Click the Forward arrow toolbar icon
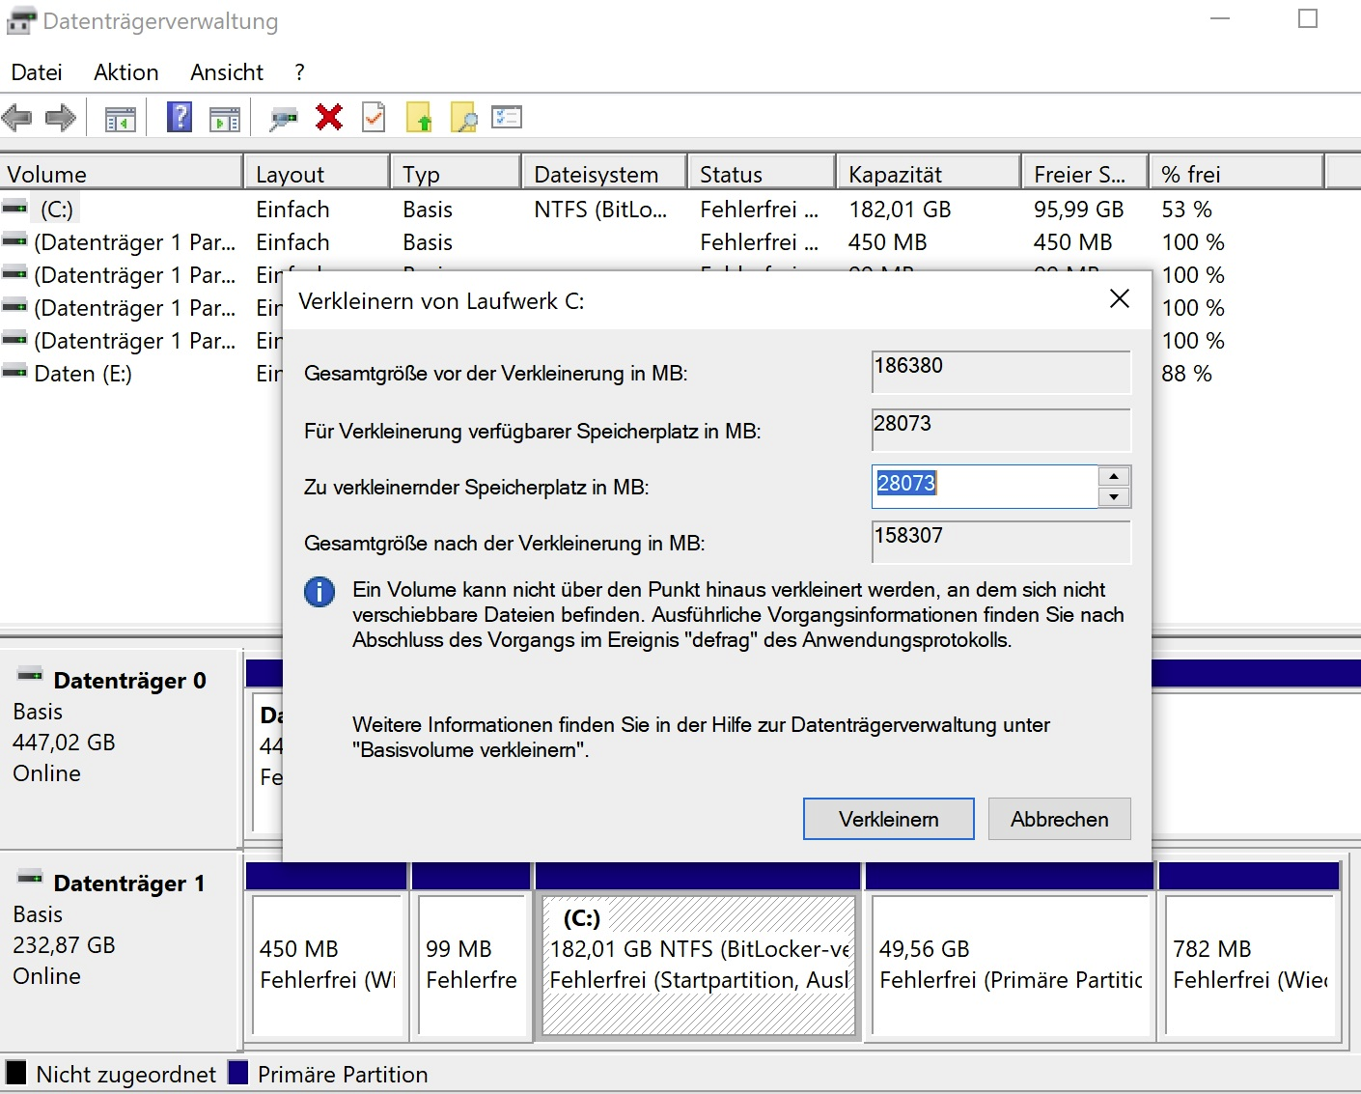Viewport: 1361px width, 1094px height. (61, 118)
